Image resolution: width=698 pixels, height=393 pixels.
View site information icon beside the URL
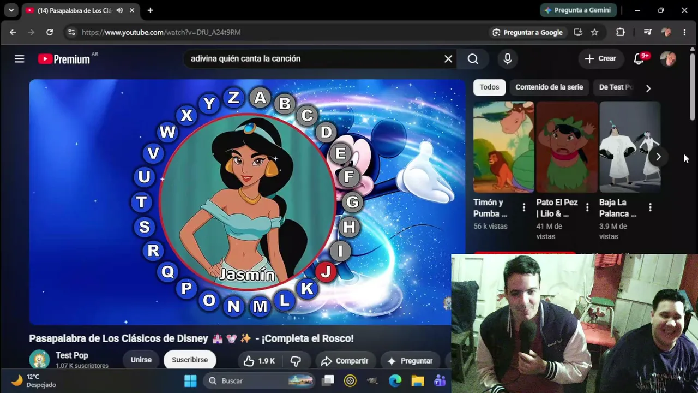(x=71, y=32)
